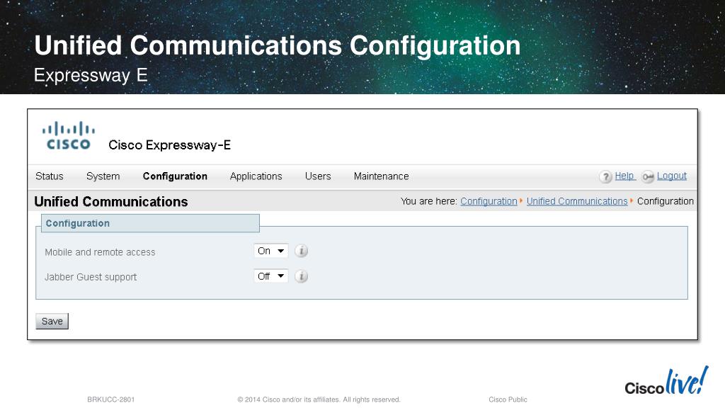Screen dimensions: 725x408
Task: Click the Save button
Action: [52, 321]
